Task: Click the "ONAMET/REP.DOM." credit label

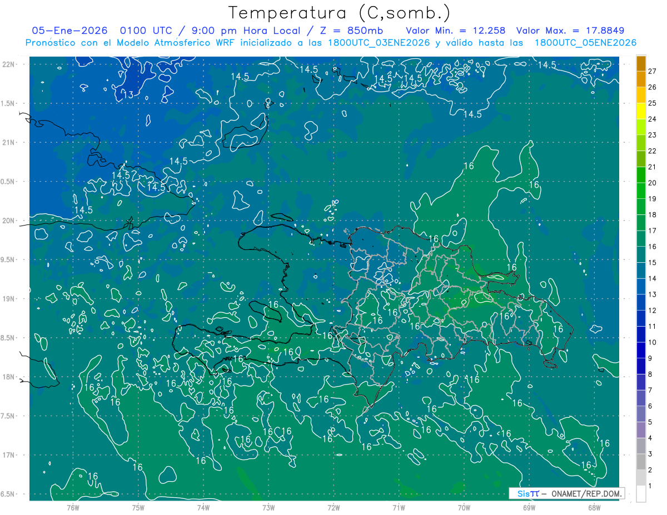Action: point(586,493)
